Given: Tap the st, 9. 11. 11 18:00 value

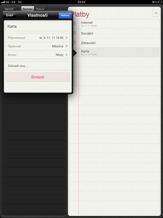Looking at the screenshot, I should point(51,38).
